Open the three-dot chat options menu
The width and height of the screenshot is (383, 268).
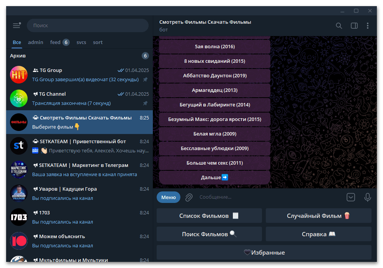(368, 26)
